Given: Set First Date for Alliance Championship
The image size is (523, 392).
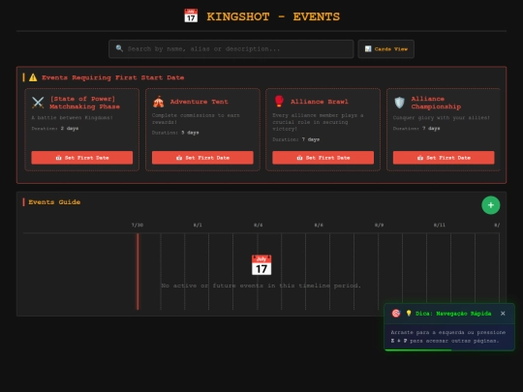Looking at the screenshot, I should tap(444, 158).
